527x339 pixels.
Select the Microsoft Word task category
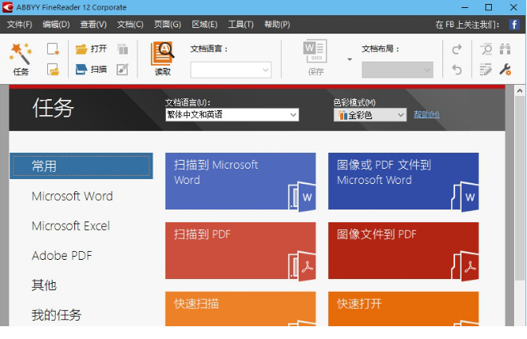(72, 196)
